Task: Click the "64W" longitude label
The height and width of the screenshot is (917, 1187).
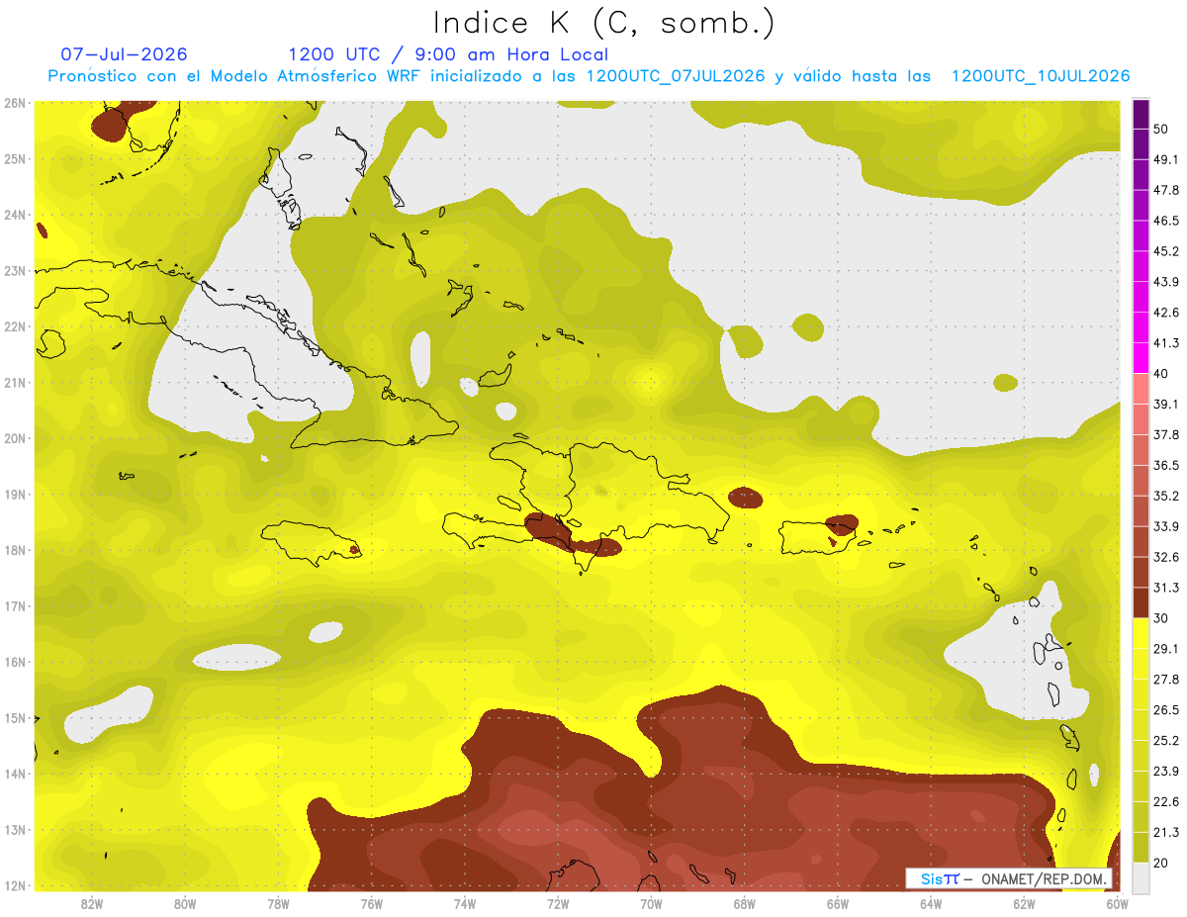Action: [931, 903]
